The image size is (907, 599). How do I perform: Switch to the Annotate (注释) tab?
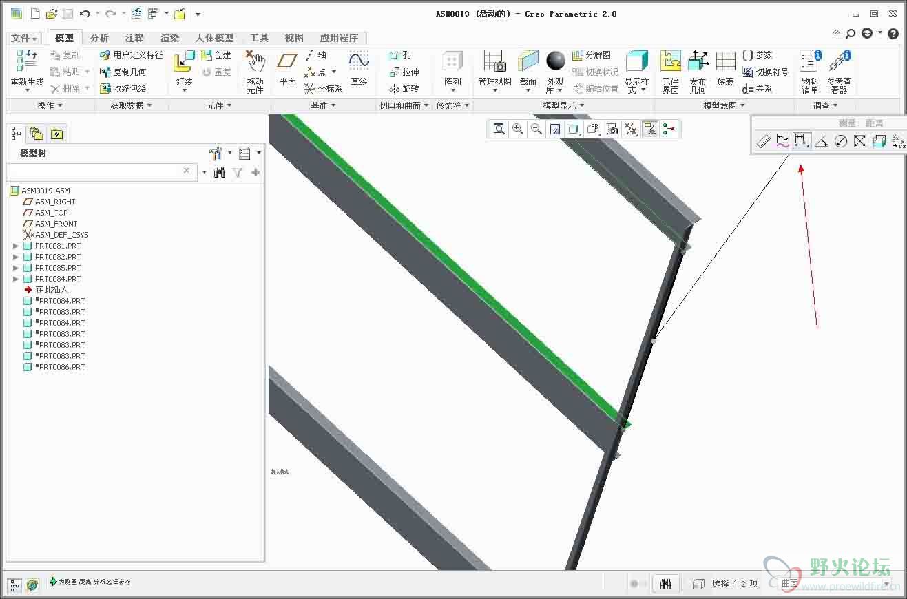[134, 38]
